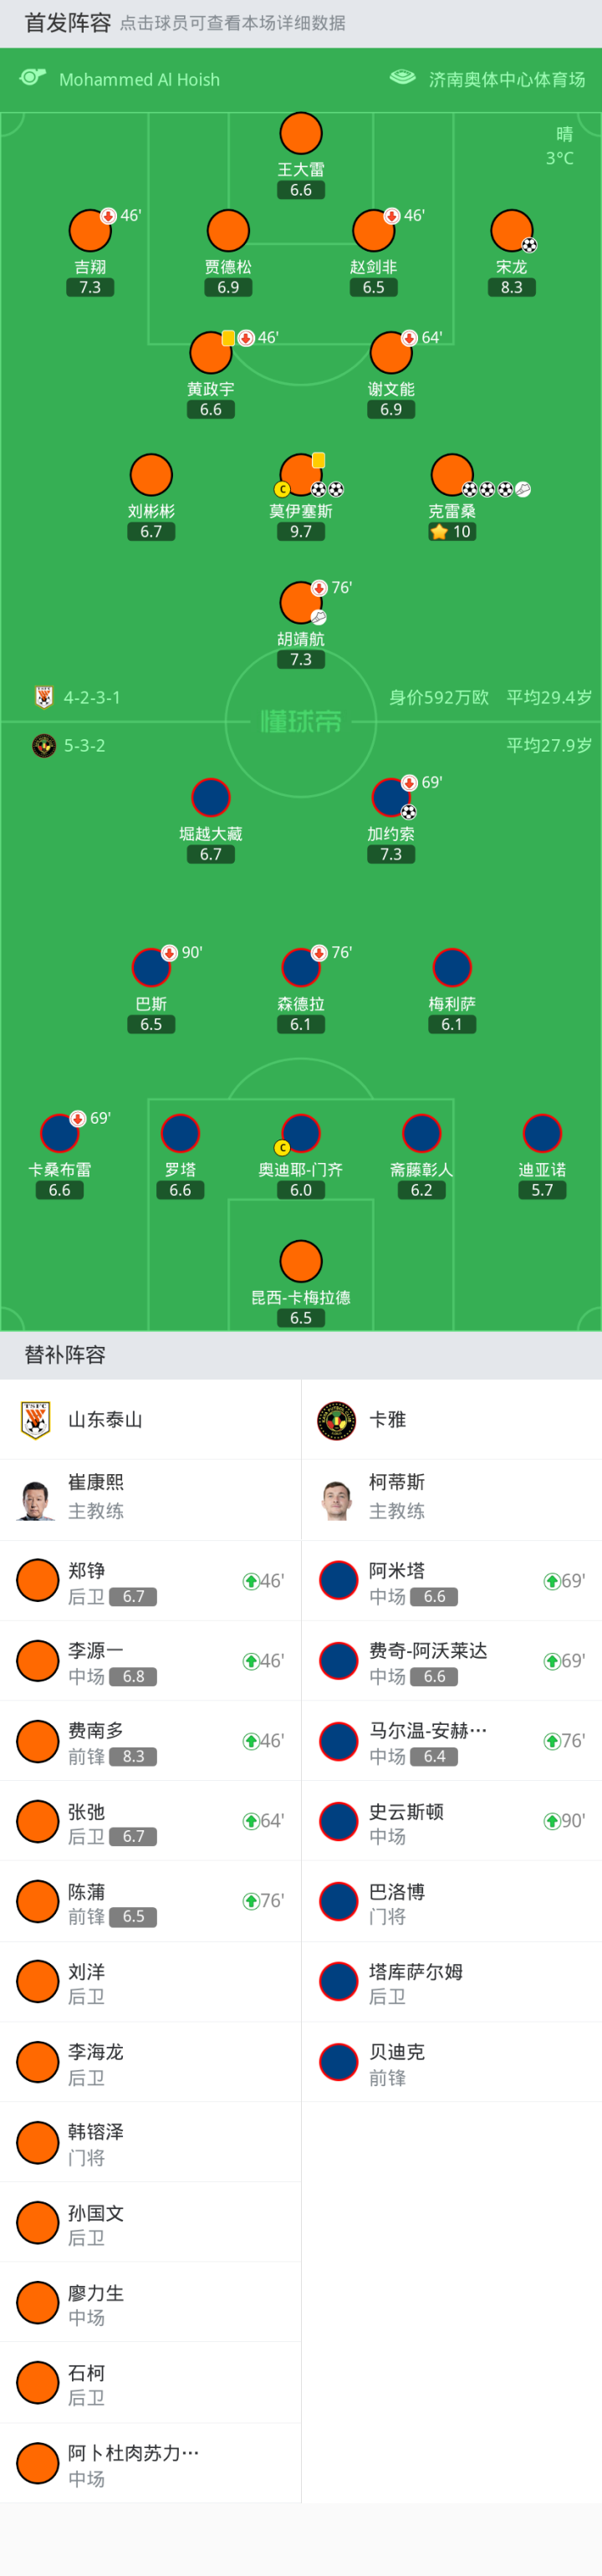
Task: View coach 崔康熙's profile photo
Action: (x=36, y=1499)
